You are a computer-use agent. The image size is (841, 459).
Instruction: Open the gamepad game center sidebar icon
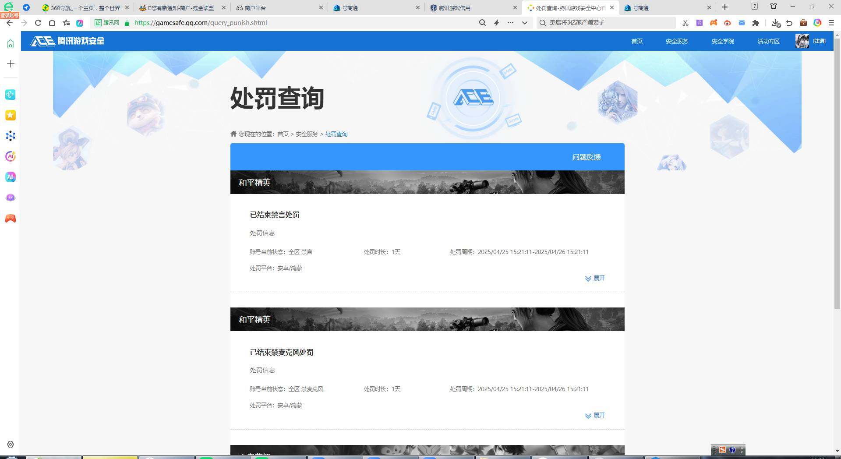point(10,219)
